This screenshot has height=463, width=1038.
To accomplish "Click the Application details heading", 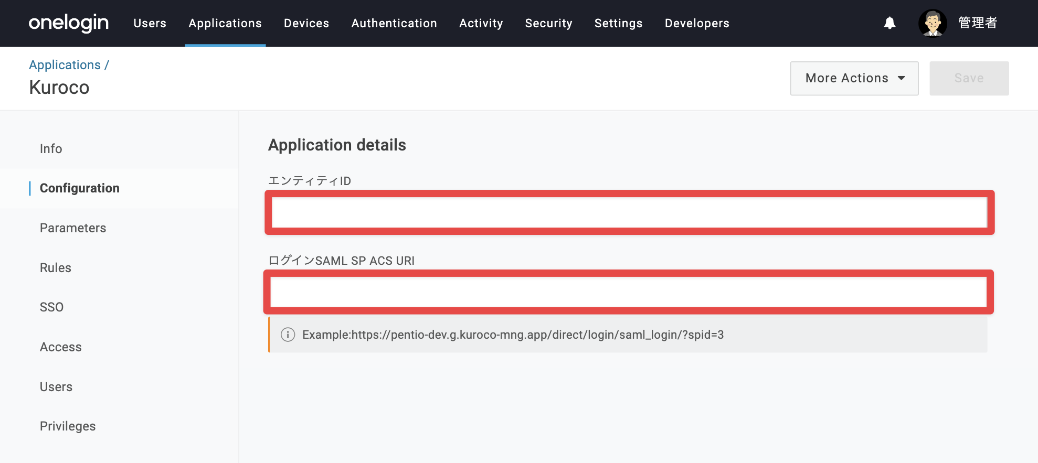I will pos(337,145).
